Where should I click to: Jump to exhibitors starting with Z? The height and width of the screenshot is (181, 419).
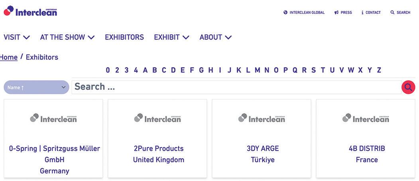[x=379, y=70]
